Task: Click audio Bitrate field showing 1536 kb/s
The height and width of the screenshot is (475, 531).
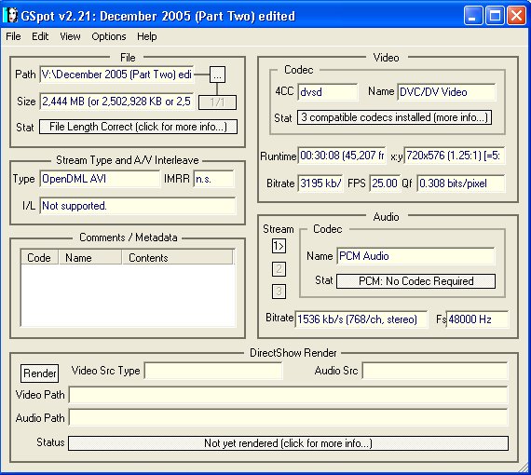Action: coord(361,319)
